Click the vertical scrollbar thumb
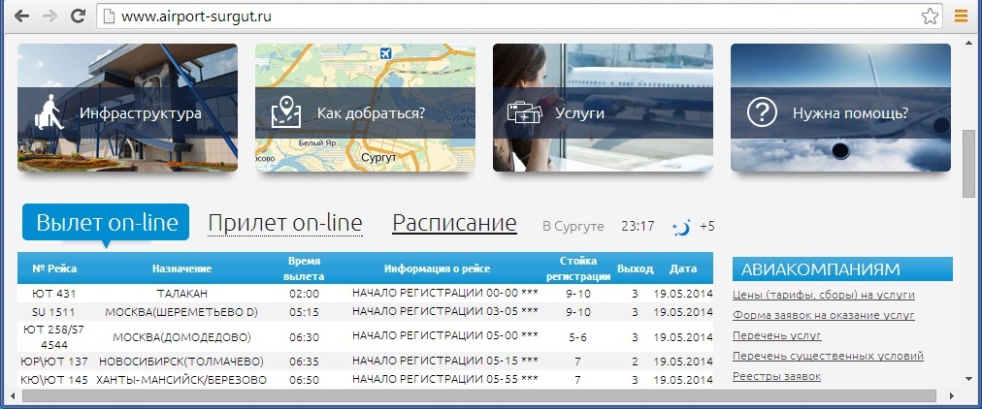This screenshot has height=409, width=982. click(968, 164)
